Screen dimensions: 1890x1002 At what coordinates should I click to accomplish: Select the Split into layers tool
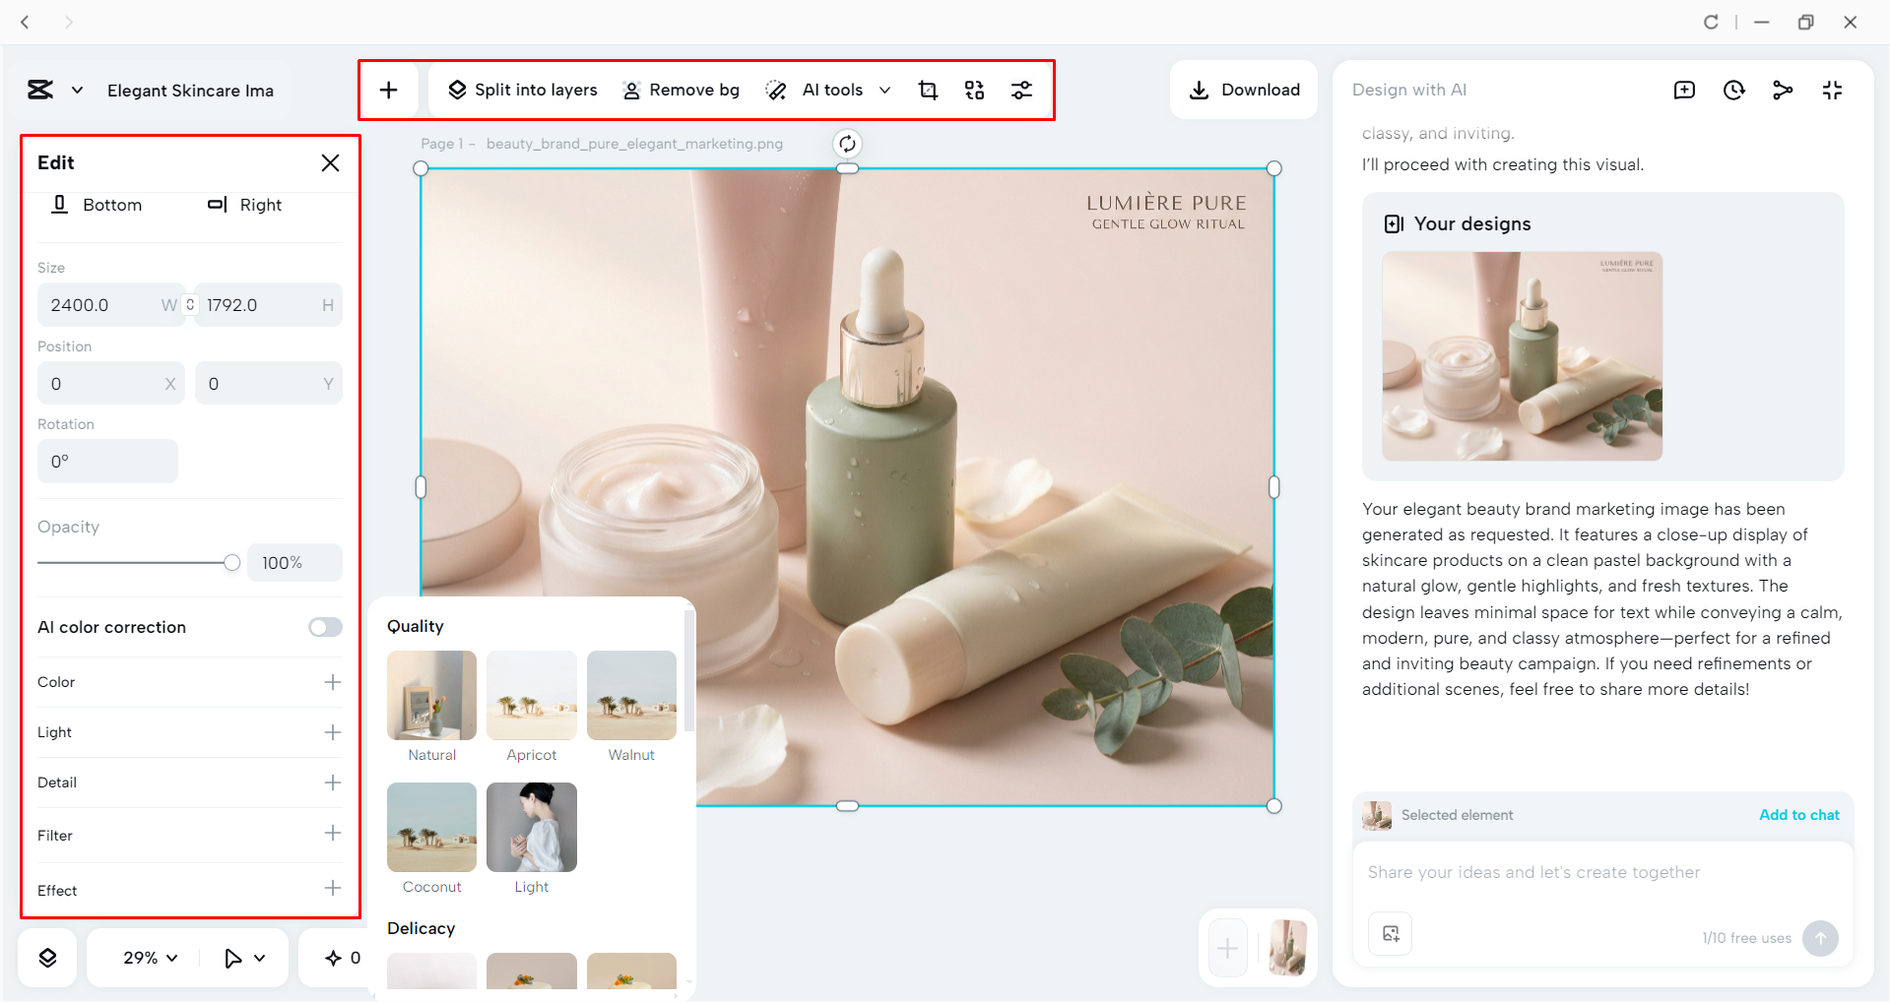point(522,91)
